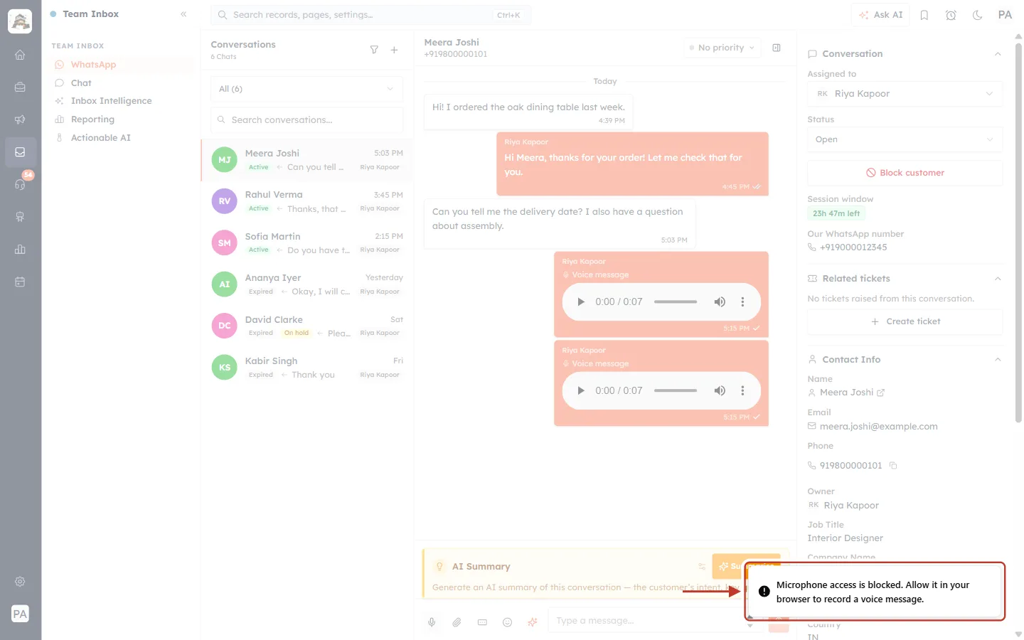Open the headset support icon with badge
The image size is (1024, 640).
click(x=20, y=184)
